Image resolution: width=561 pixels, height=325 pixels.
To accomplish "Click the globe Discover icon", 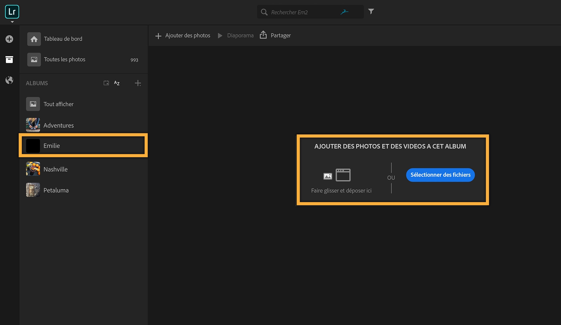I will [x=9, y=80].
